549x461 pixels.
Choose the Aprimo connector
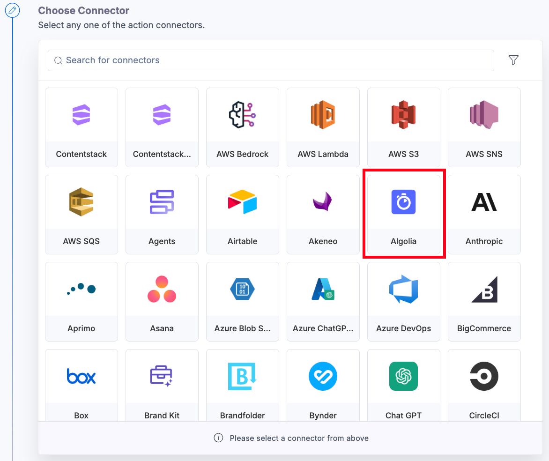pyautogui.click(x=81, y=302)
